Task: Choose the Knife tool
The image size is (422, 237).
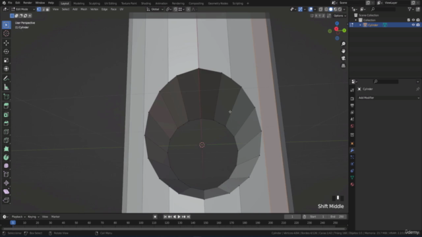Action: pos(6,140)
